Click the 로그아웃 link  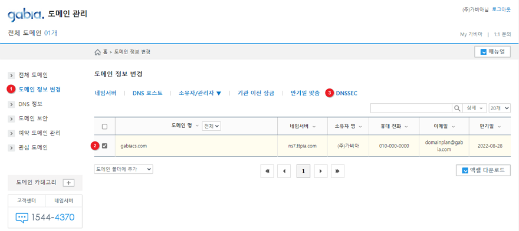point(501,9)
